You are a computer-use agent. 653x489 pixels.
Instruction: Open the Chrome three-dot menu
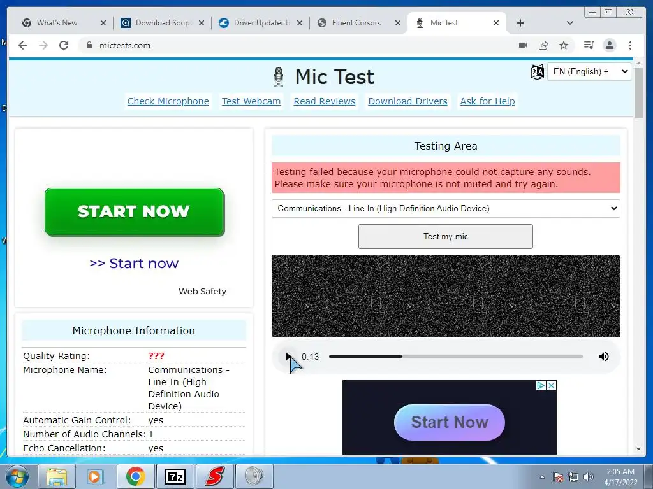coord(630,45)
